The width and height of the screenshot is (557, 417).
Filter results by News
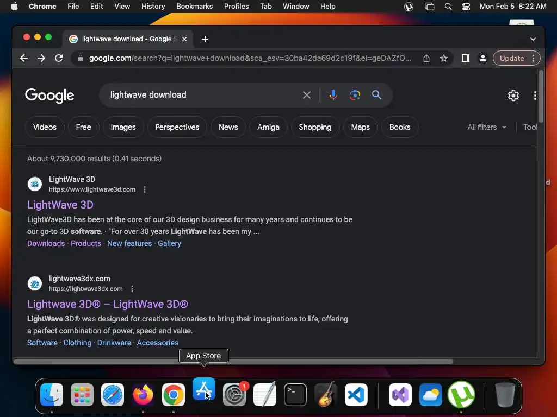click(228, 127)
